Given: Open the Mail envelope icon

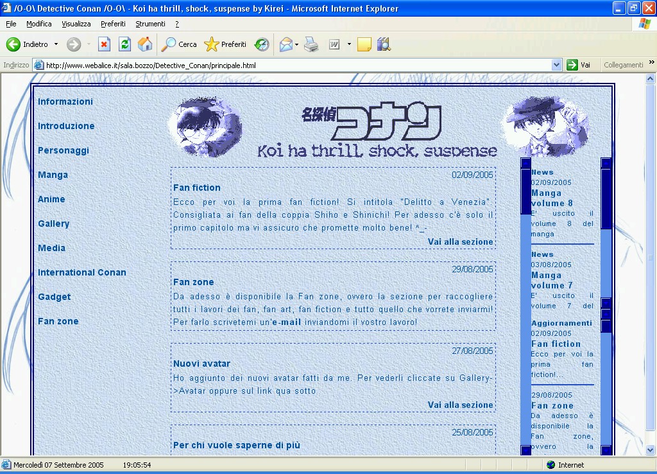Looking at the screenshot, I should click(286, 44).
